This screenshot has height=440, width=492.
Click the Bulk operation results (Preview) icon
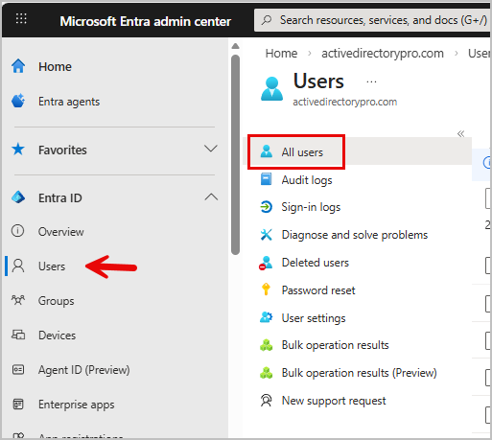(266, 373)
